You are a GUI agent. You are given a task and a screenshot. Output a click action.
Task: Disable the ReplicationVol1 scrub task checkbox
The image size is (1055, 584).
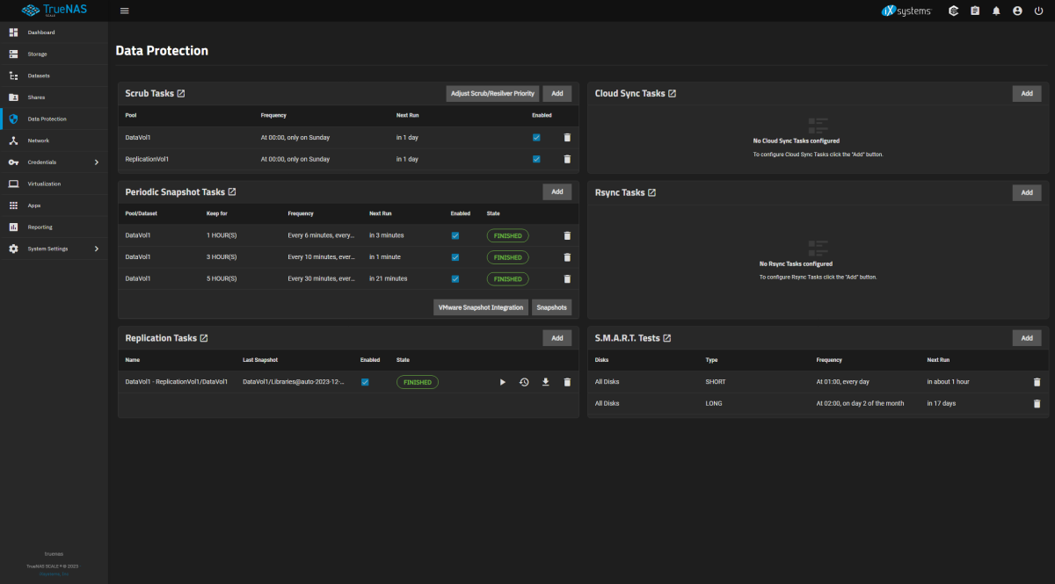[x=536, y=159]
